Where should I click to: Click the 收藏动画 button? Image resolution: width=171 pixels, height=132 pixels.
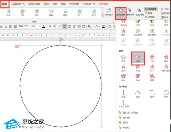139,12
